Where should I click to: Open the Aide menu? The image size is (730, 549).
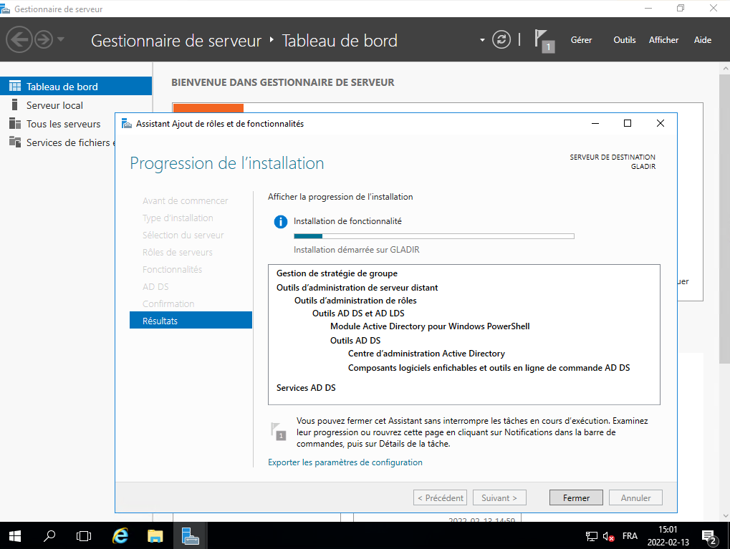703,40
